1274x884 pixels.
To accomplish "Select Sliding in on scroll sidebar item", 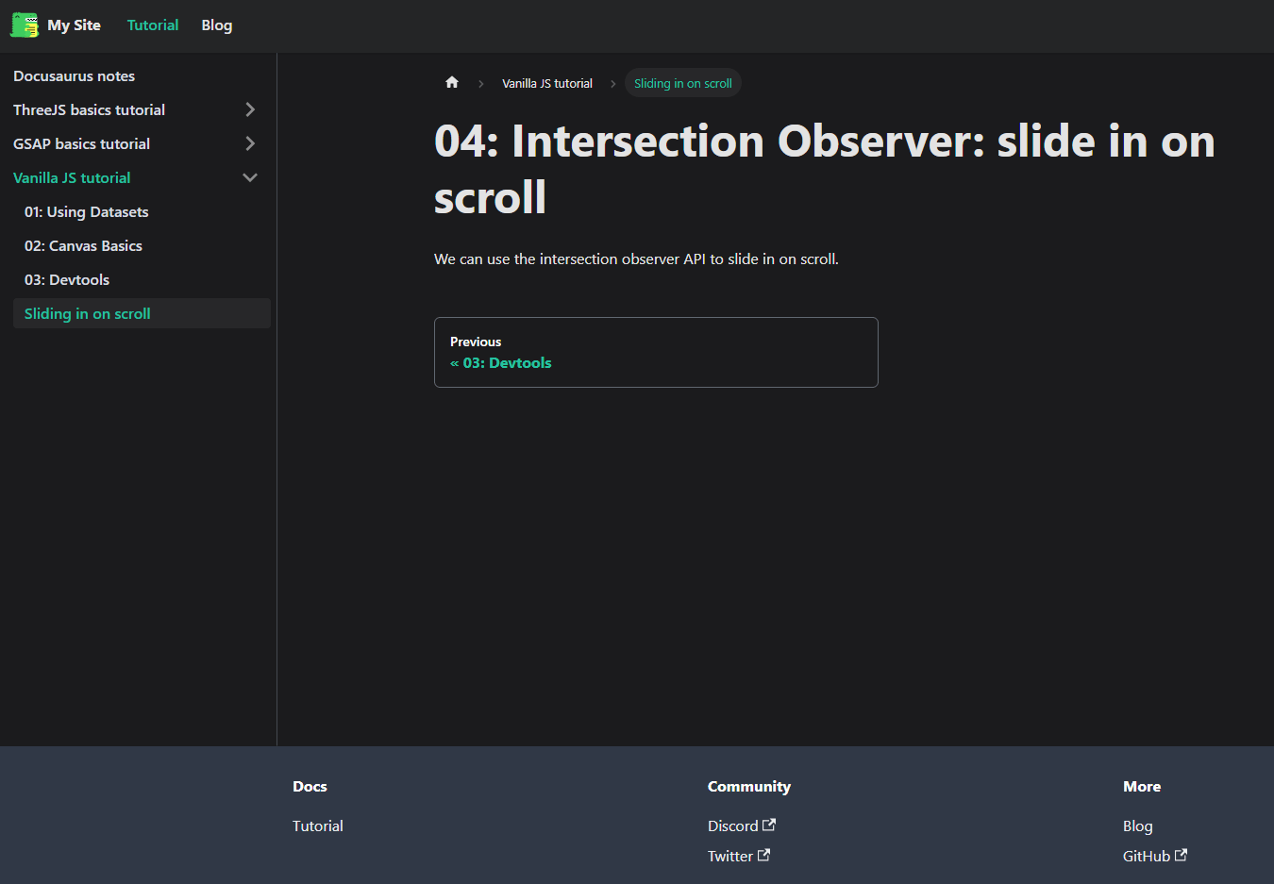I will tap(142, 313).
